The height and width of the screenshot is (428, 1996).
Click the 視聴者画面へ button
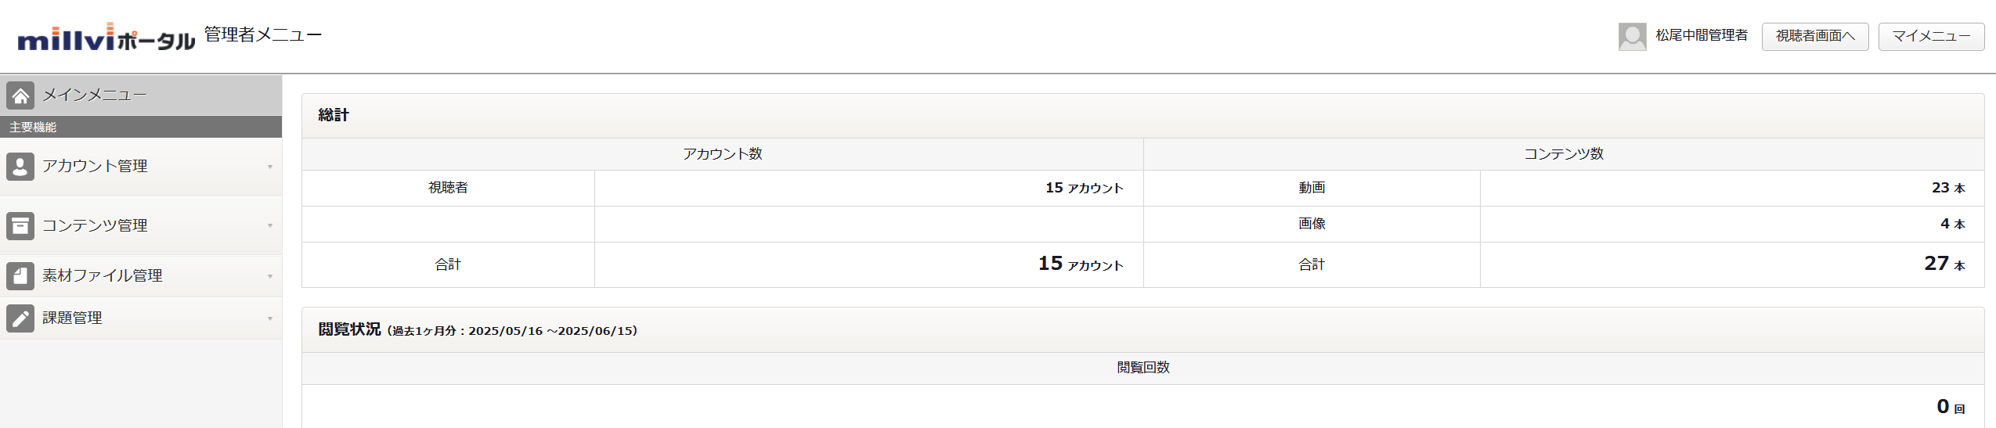point(1815,37)
